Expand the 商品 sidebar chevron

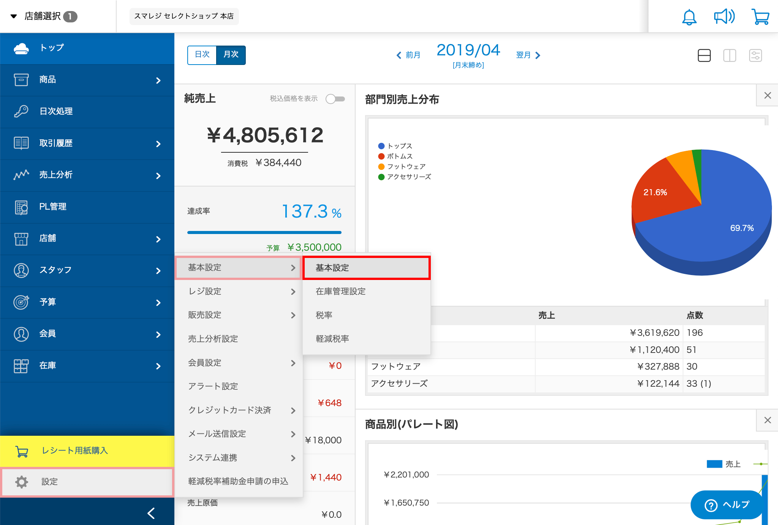click(x=158, y=80)
